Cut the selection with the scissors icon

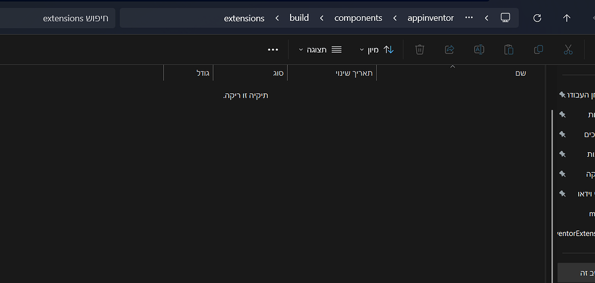[x=568, y=50]
